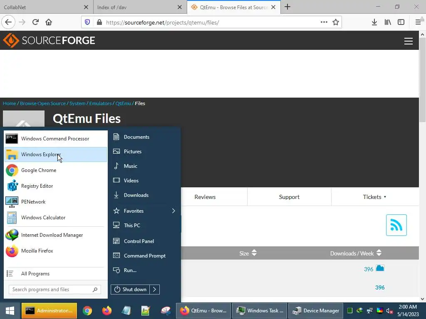The image size is (426, 319).
Task: Launch Windows Explorer from Start menu
Action: [55, 155]
